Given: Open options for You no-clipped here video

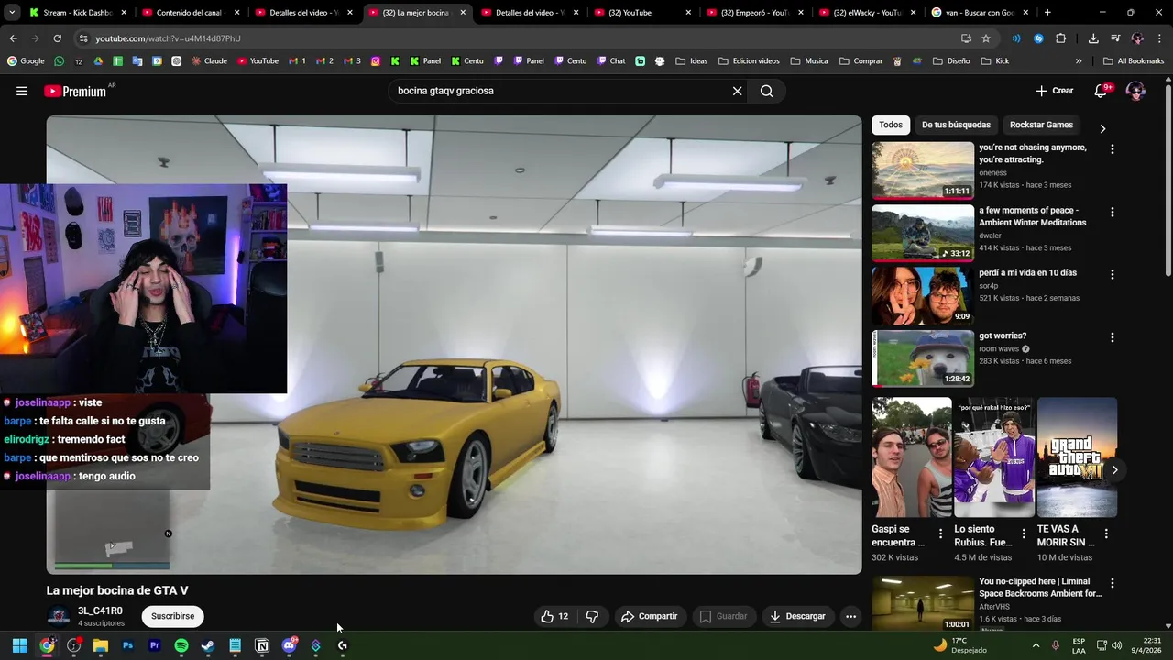Looking at the screenshot, I should pos(1113,583).
